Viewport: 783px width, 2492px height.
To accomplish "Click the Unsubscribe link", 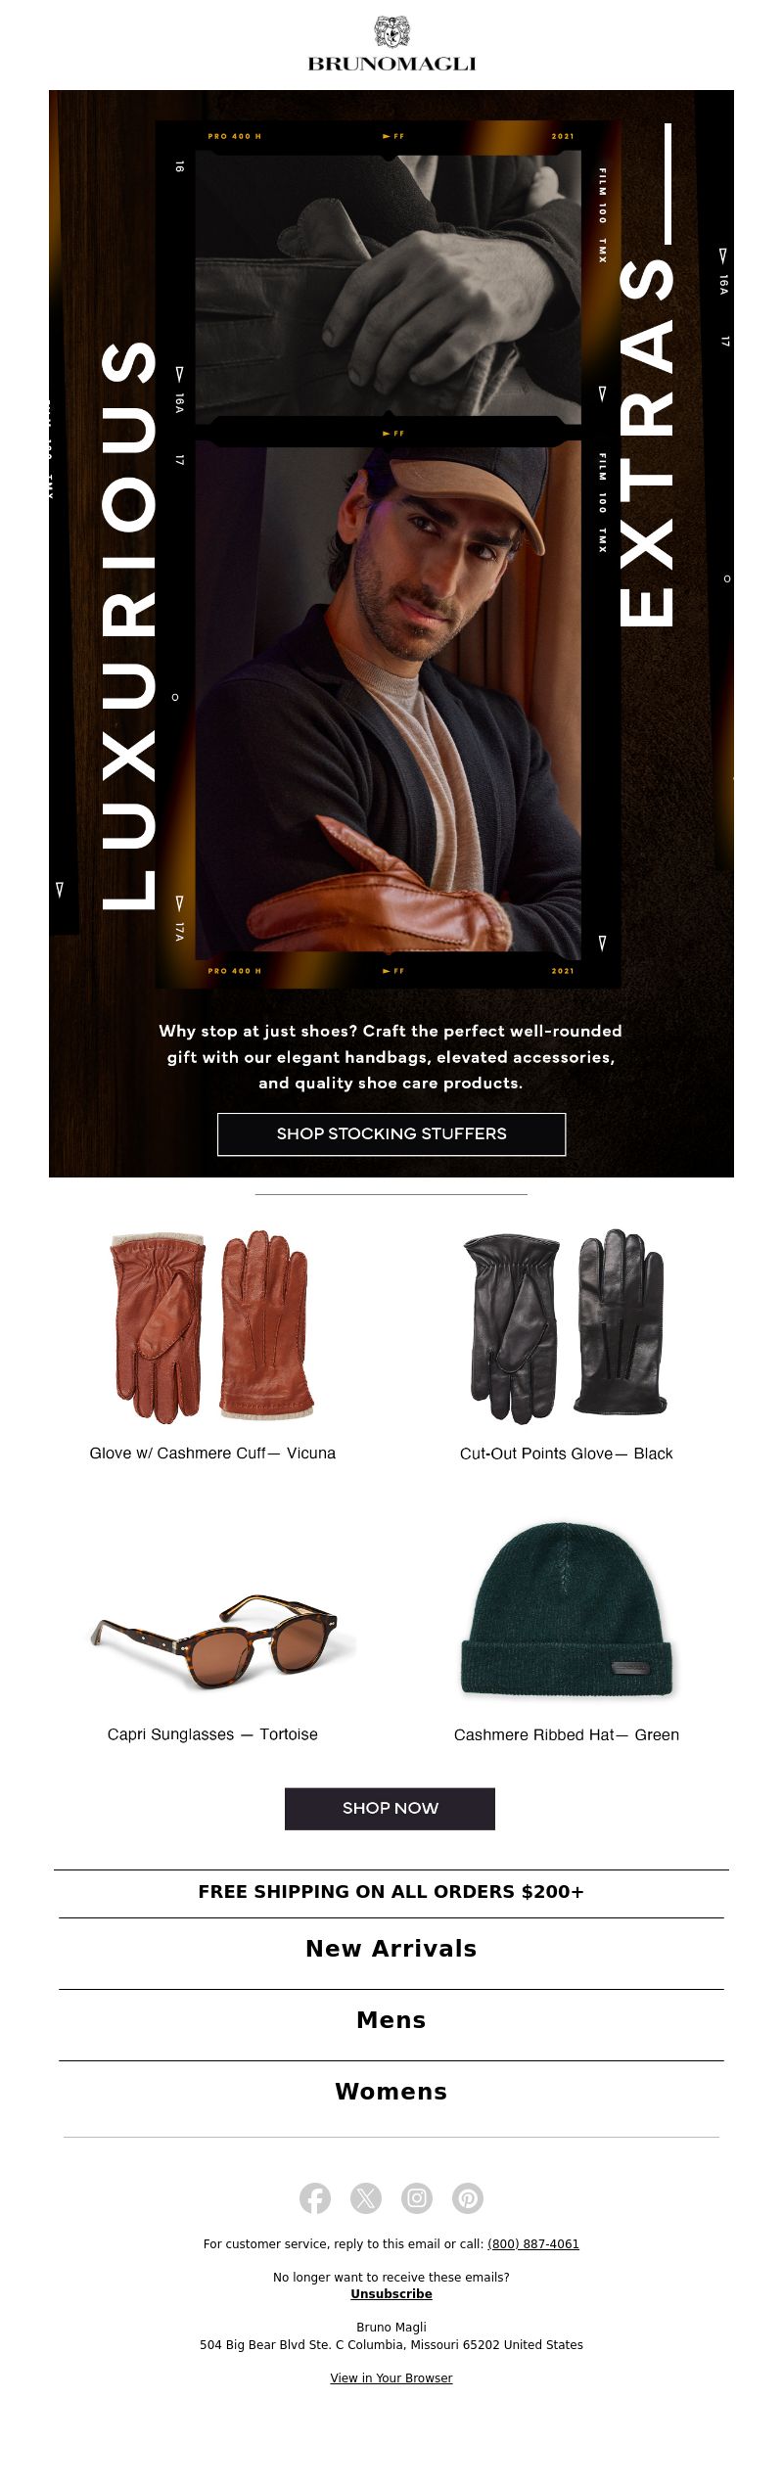I will click(x=391, y=2293).
